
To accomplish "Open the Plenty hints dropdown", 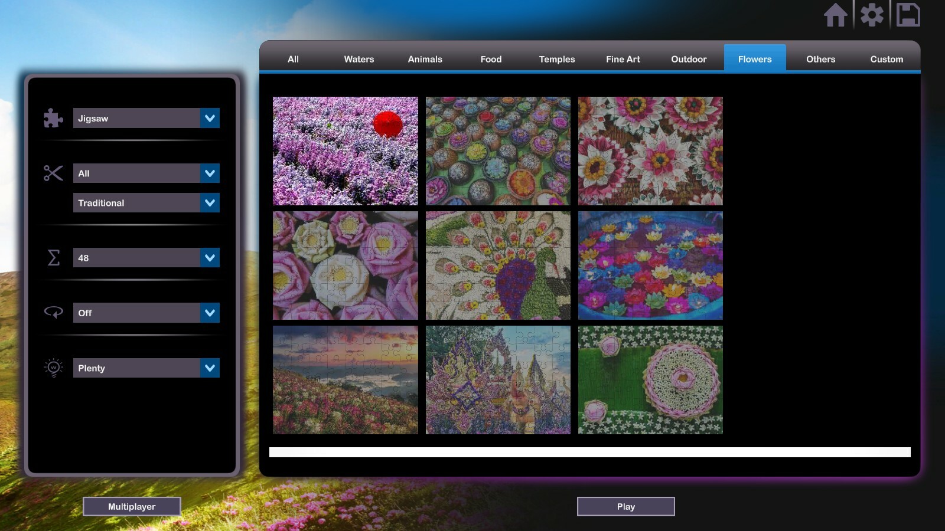I will click(146, 368).
